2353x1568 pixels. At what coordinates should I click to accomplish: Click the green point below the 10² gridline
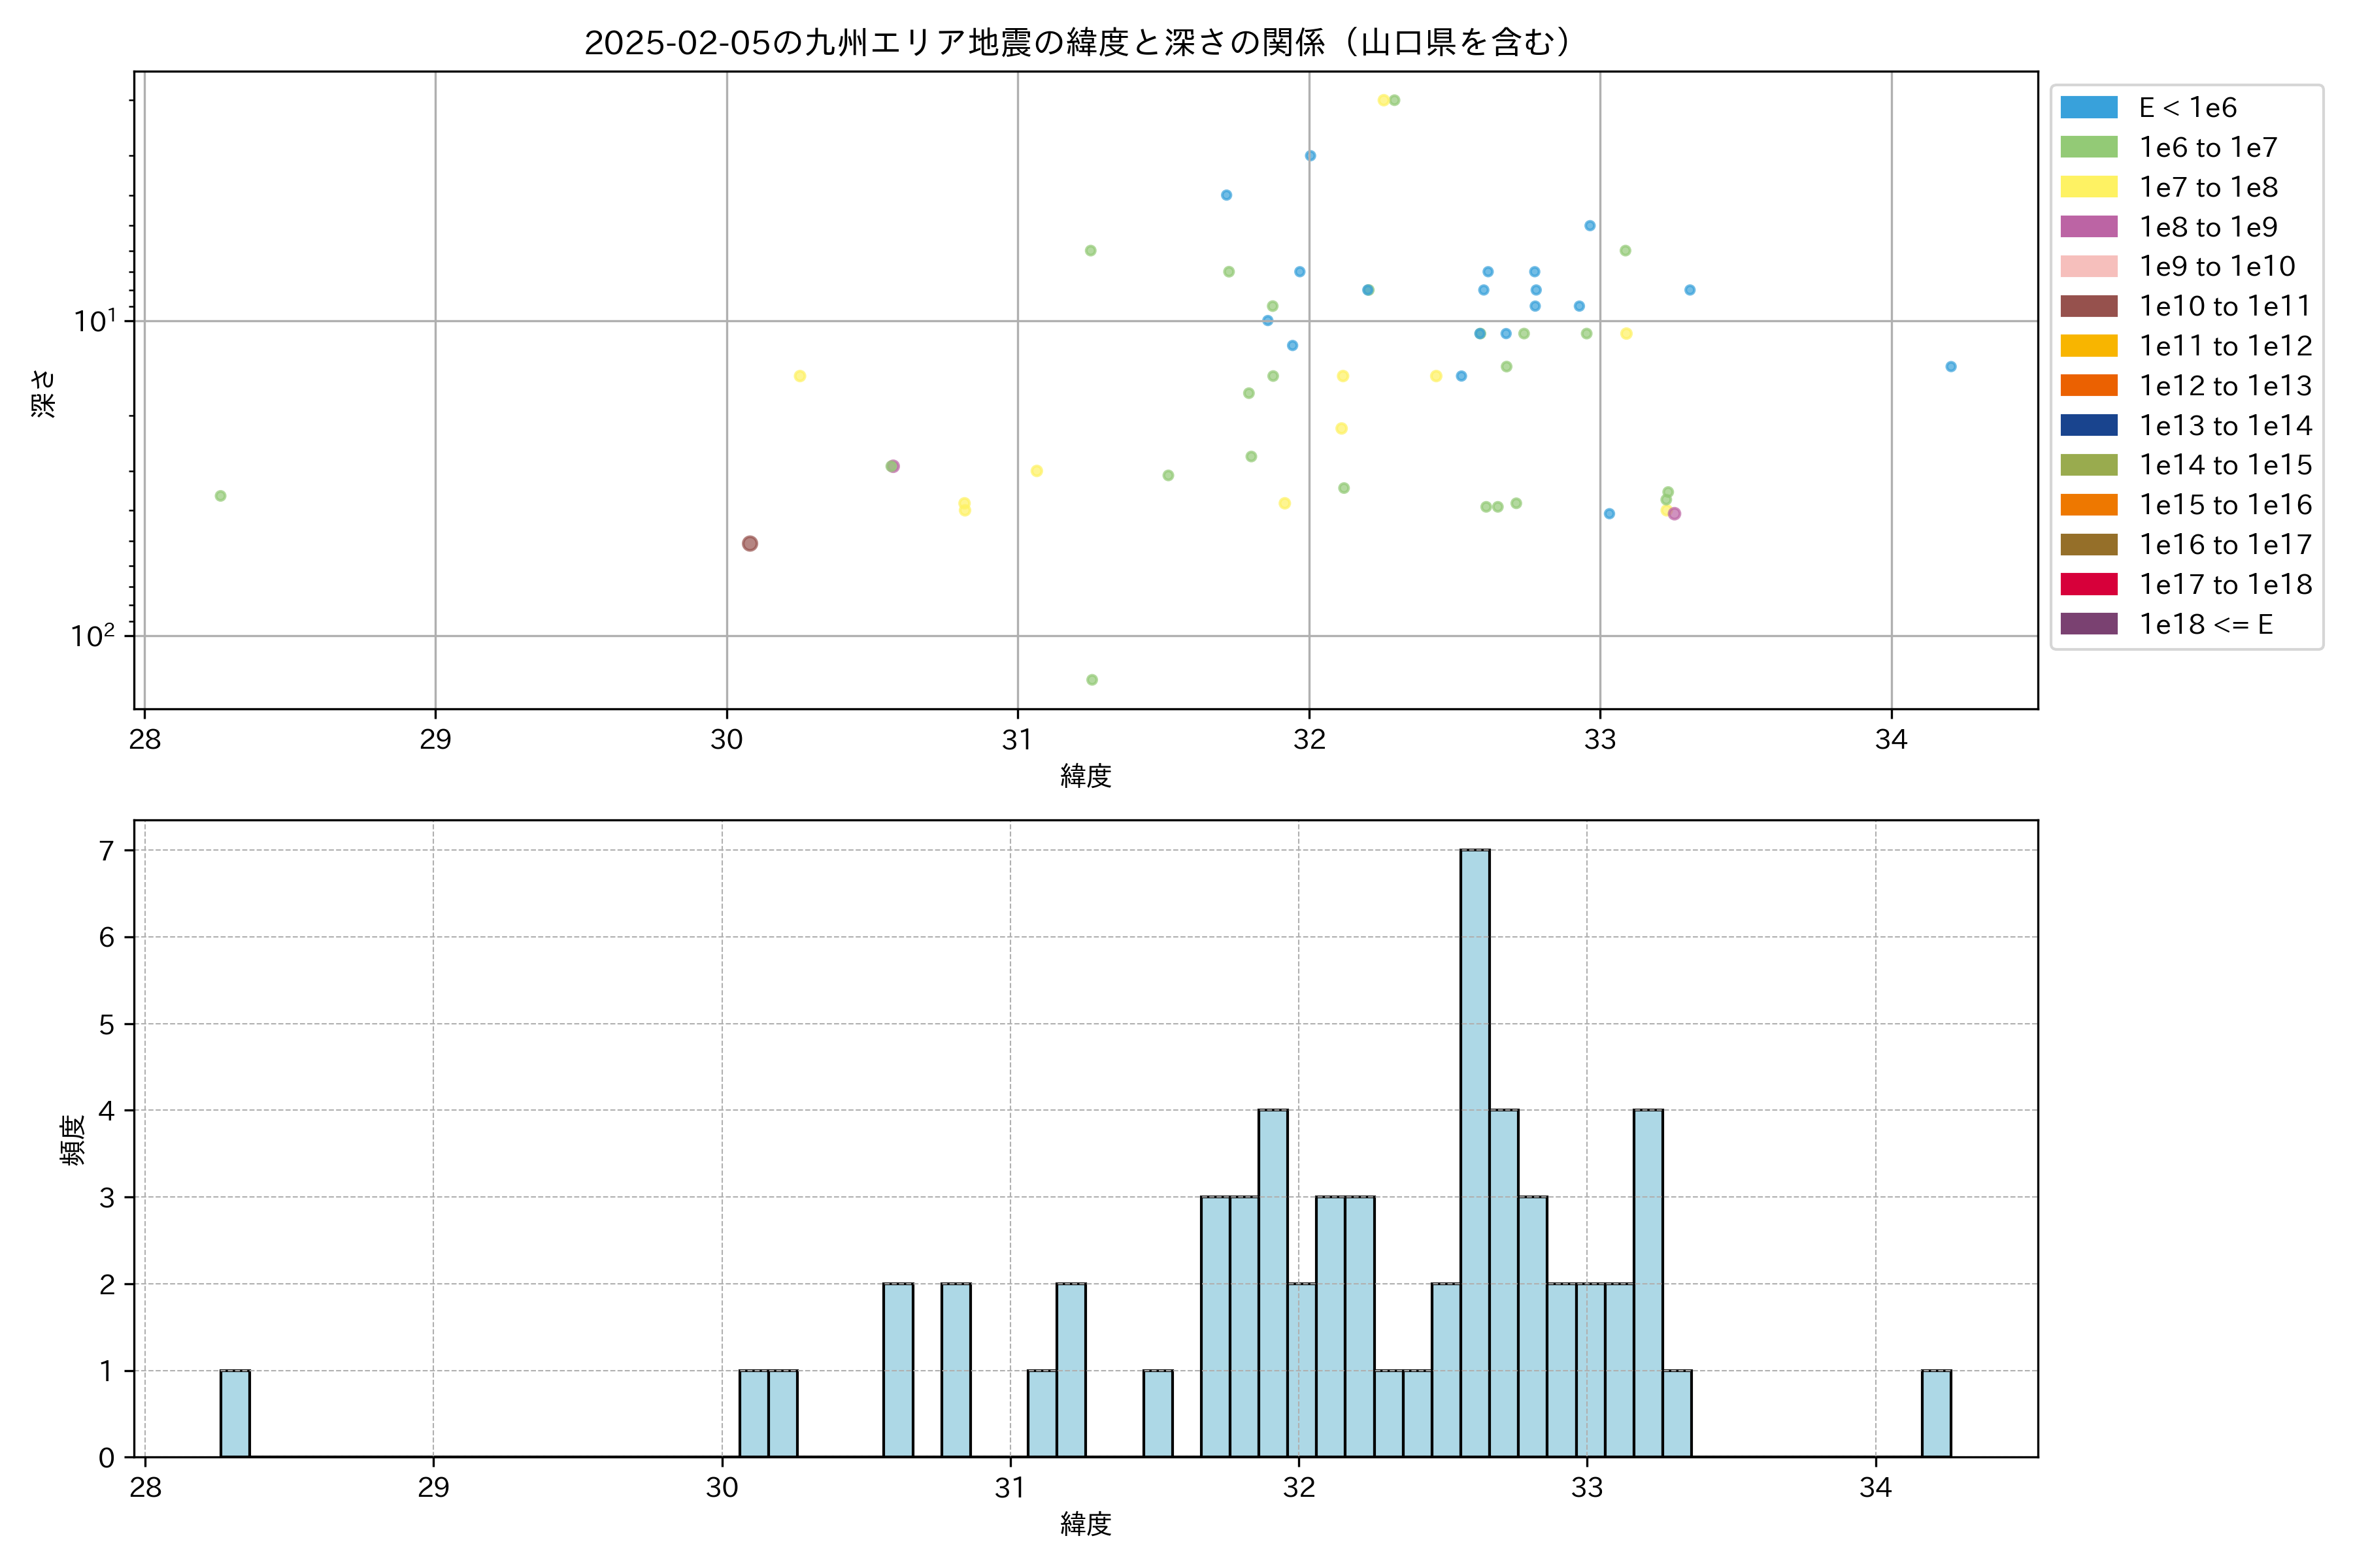click(x=1092, y=680)
